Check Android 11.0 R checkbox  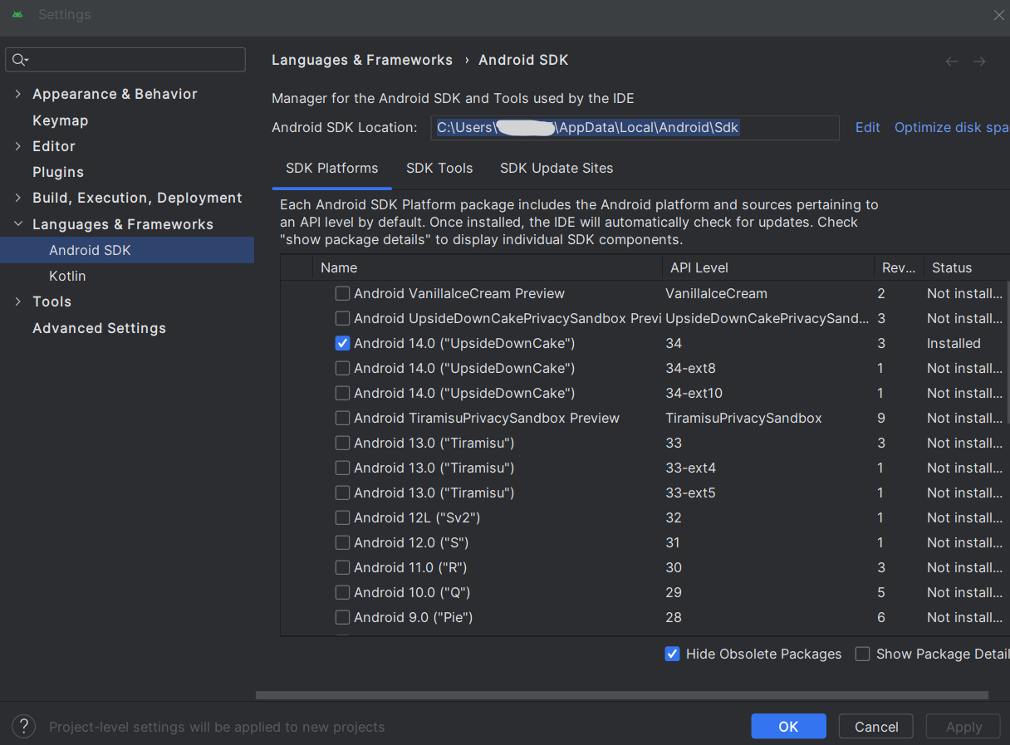click(x=342, y=567)
